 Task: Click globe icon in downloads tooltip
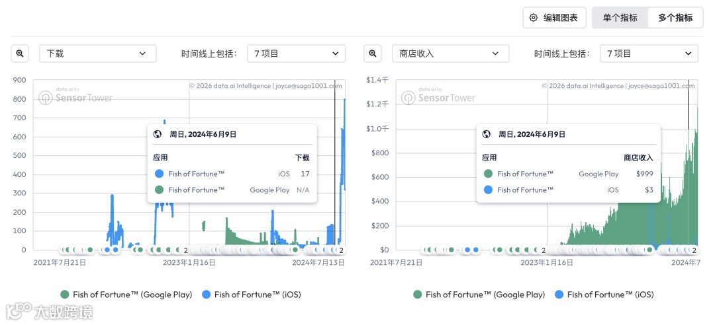(158, 134)
